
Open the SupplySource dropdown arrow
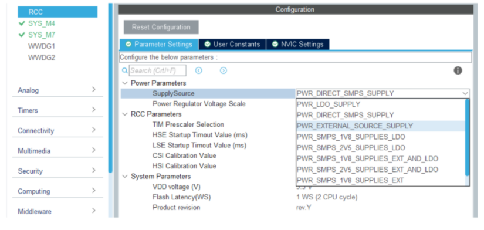465,93
